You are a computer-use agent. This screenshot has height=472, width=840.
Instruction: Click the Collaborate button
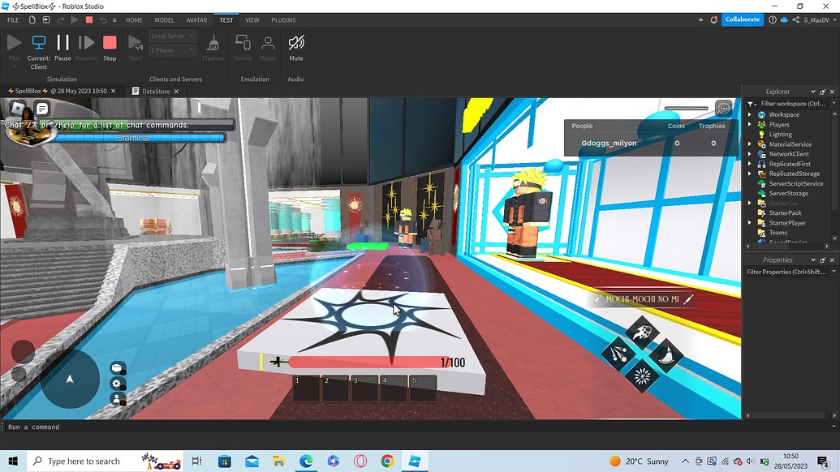click(x=742, y=19)
